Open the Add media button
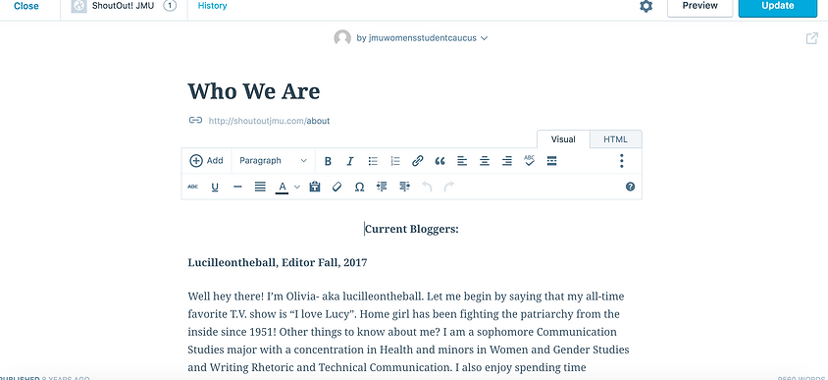This screenshot has width=828, height=380. [x=206, y=161]
